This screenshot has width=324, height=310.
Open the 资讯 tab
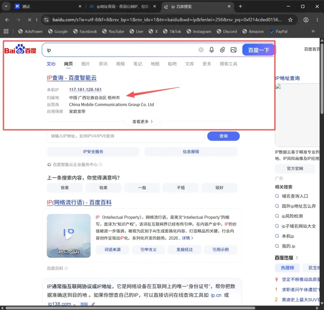pos(103,64)
